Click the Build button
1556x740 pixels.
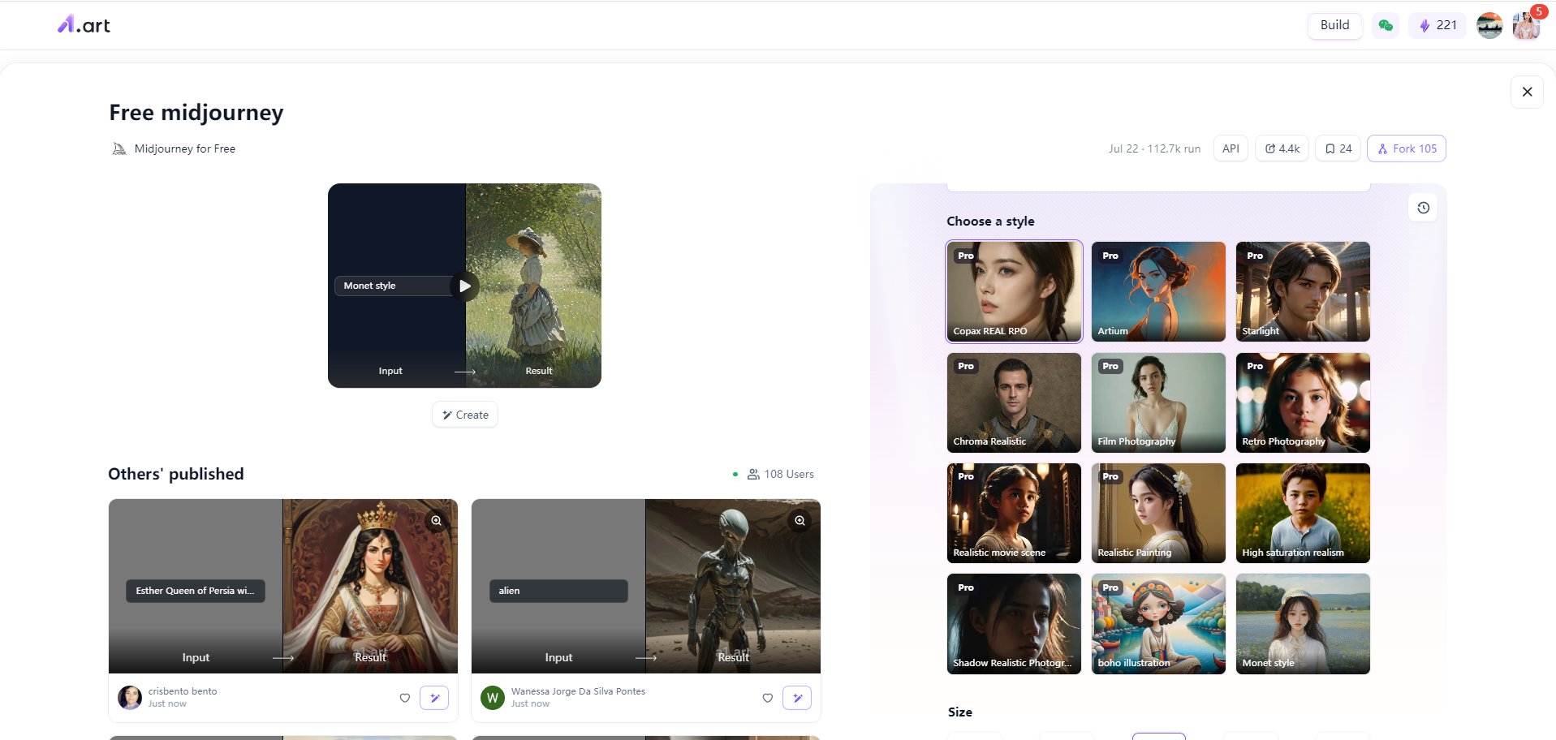click(1334, 25)
